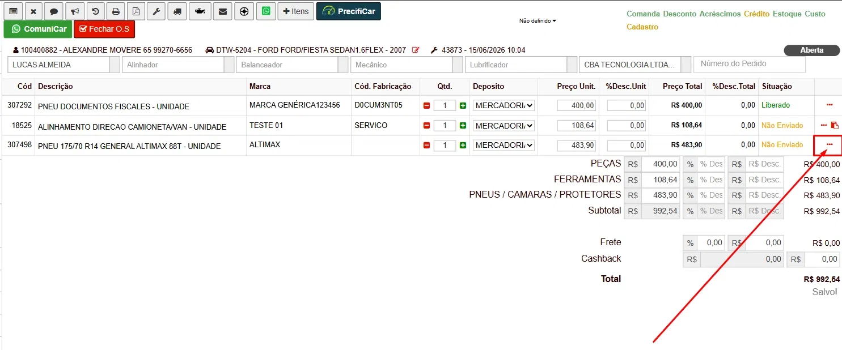Screen dimensions: 842x350
Task: Click PEÇAS percent discount field
Action: click(x=711, y=164)
